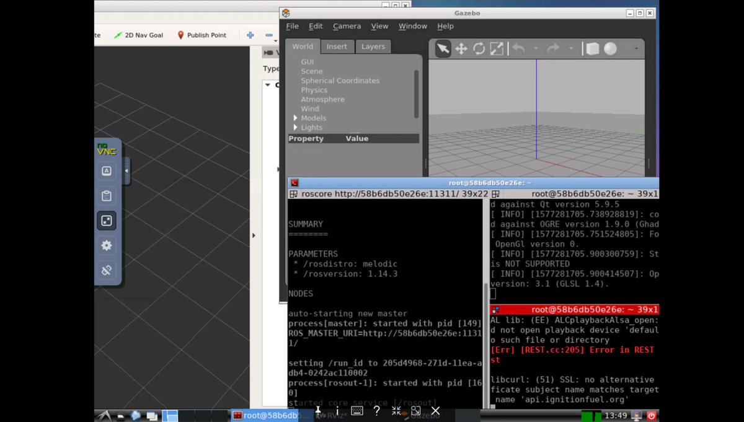Open the Window menu in Gazebo
The image size is (744, 422).
412,26
